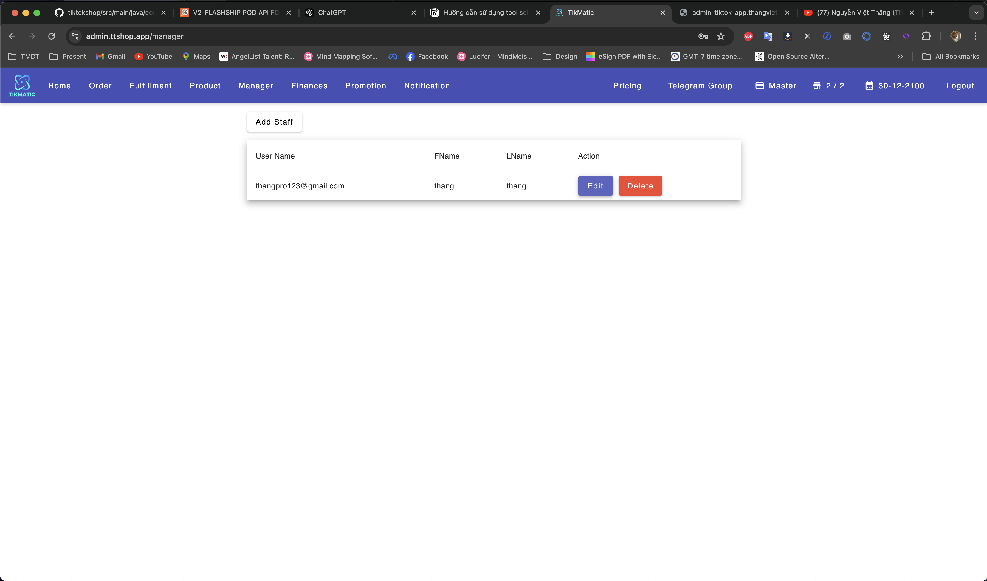Open the Google Translate extension icon

click(x=768, y=36)
